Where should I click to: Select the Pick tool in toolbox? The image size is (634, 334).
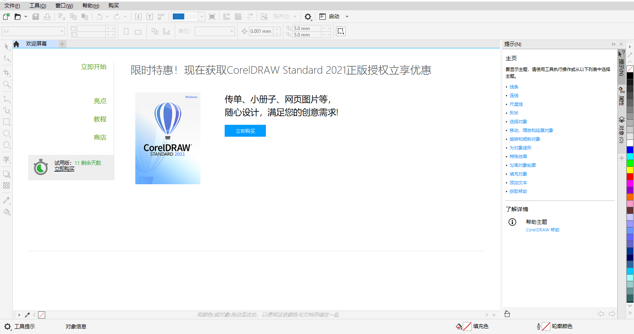pyautogui.click(x=6, y=46)
